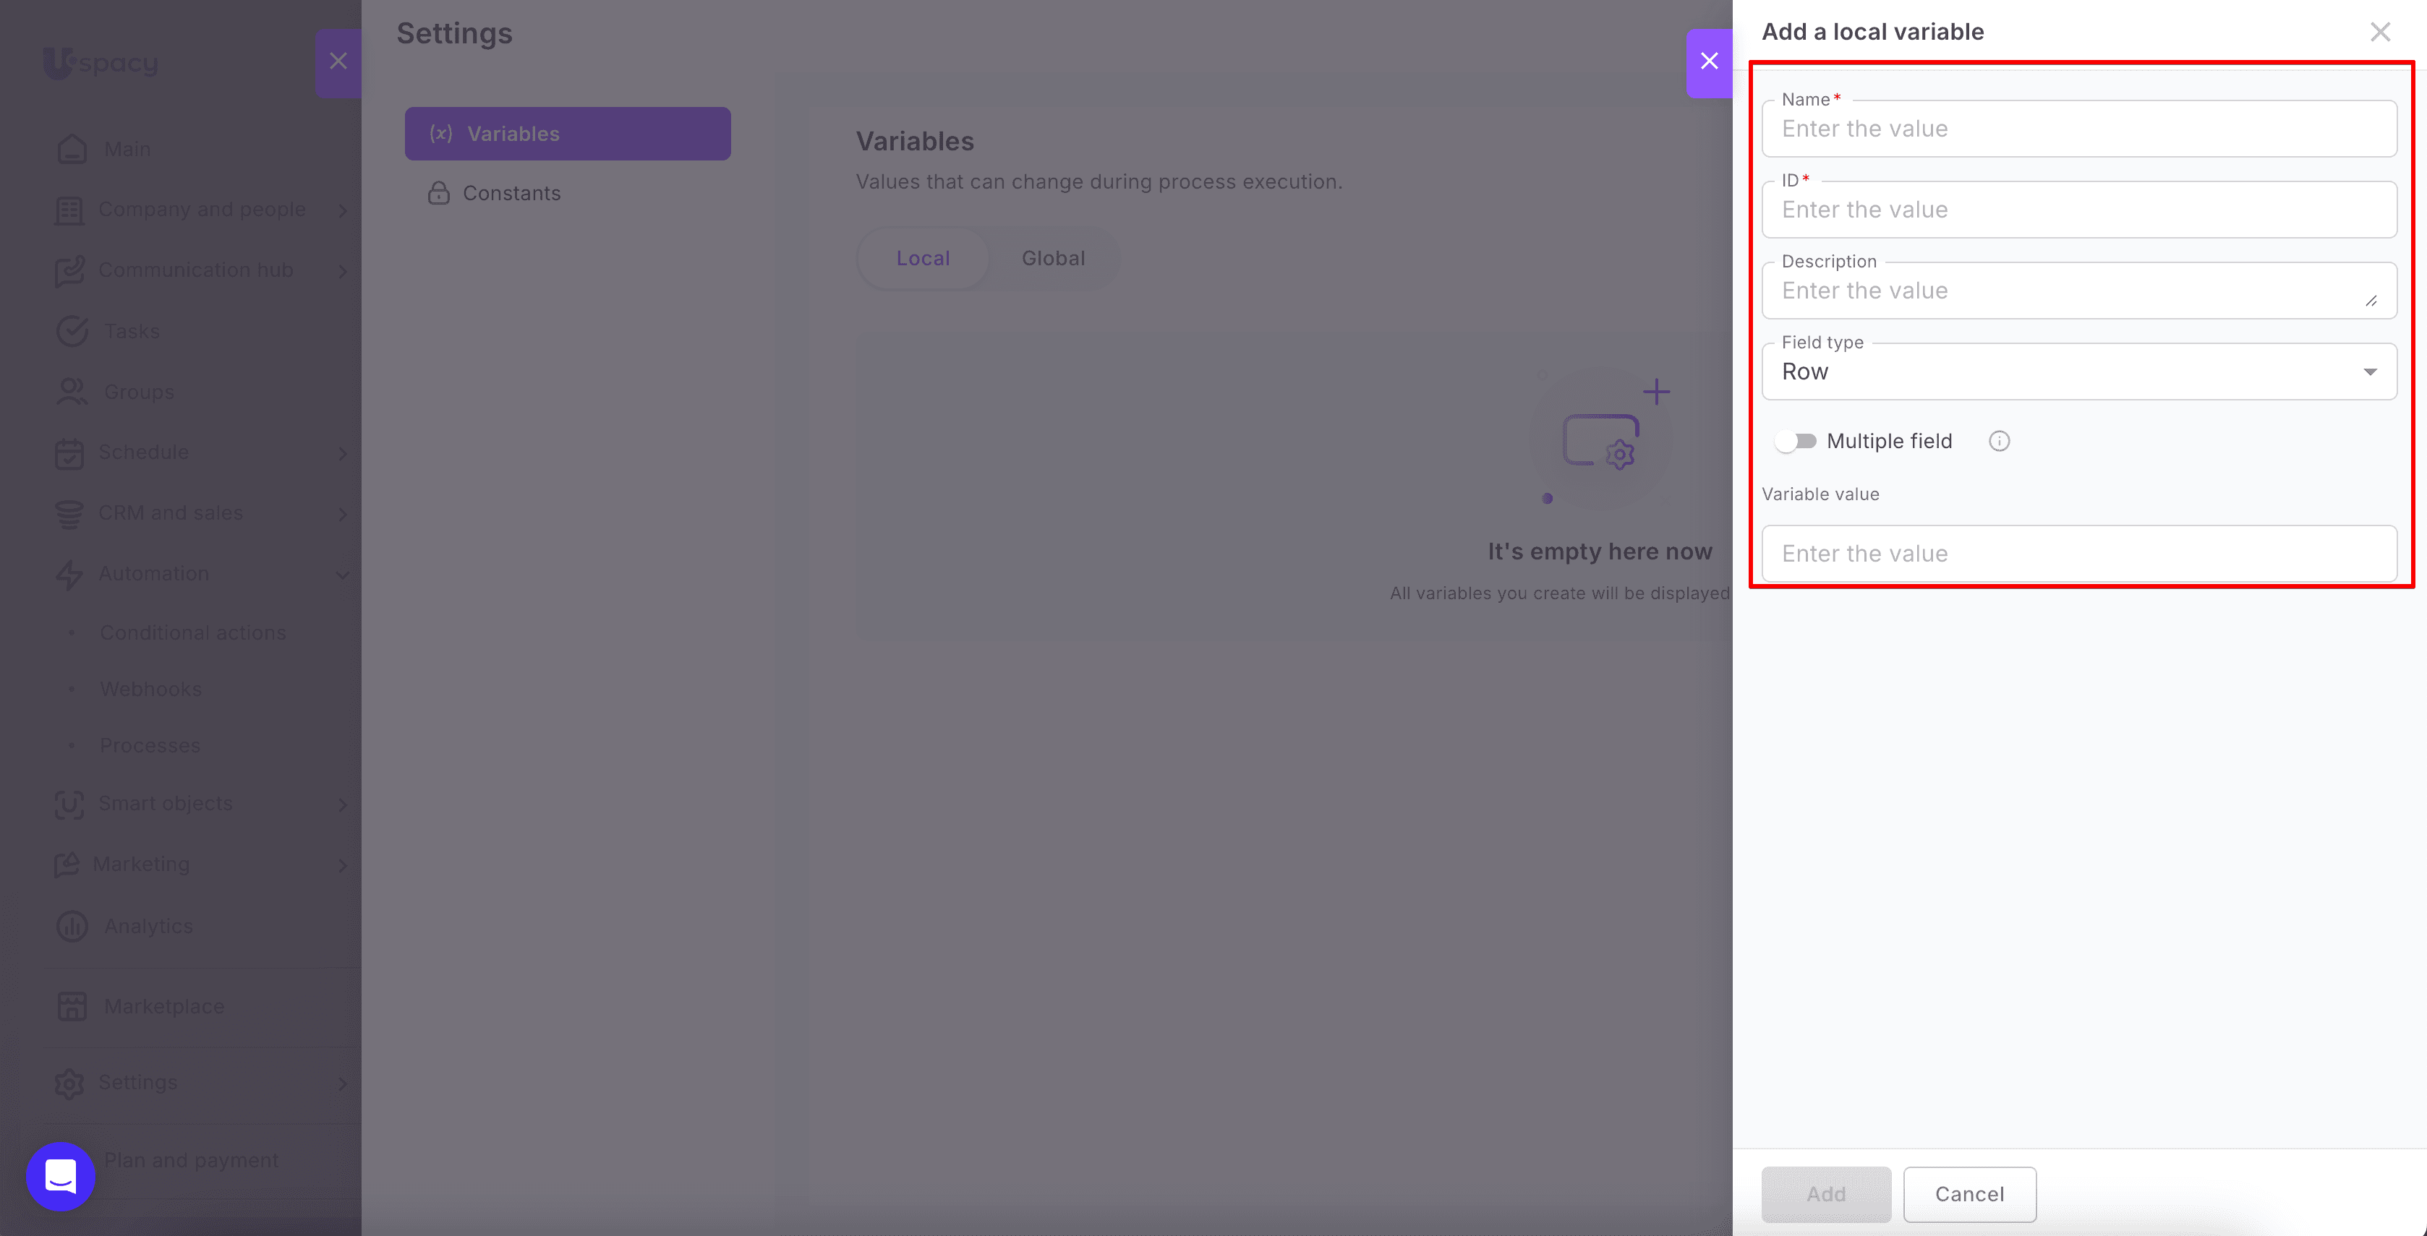Click the Settings gear icon in sidebar
The image size is (2427, 1236).
tap(69, 1083)
